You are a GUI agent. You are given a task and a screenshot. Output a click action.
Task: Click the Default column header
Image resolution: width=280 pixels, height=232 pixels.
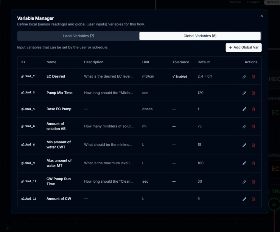(x=203, y=62)
